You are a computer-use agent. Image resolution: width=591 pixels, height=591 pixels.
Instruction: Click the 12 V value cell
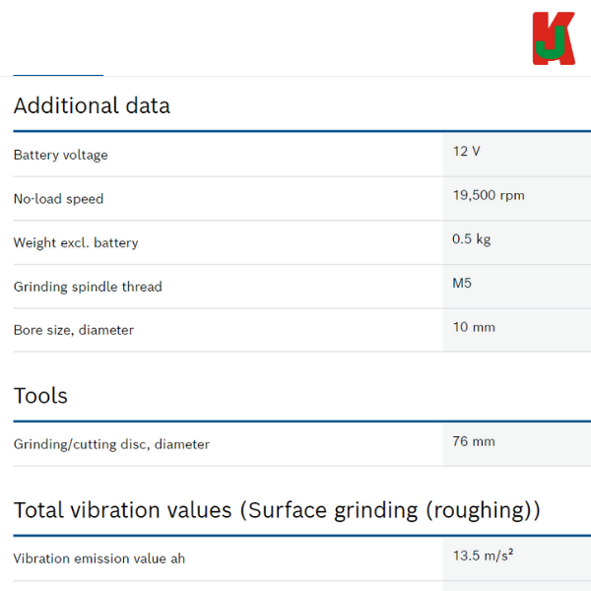(x=517, y=155)
